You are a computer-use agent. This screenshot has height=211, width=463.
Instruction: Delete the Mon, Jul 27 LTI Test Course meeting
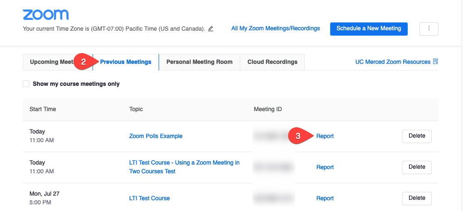point(416,198)
